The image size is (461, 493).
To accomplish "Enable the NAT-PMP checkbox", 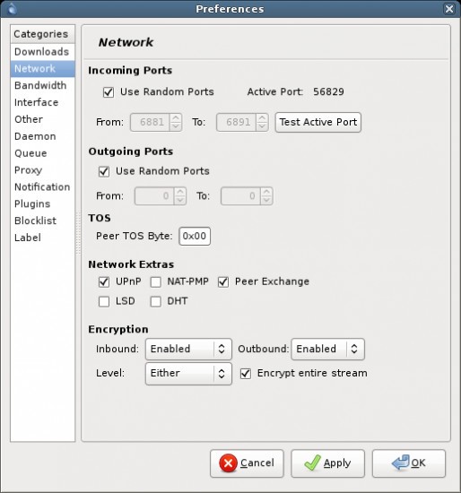I will tap(156, 282).
